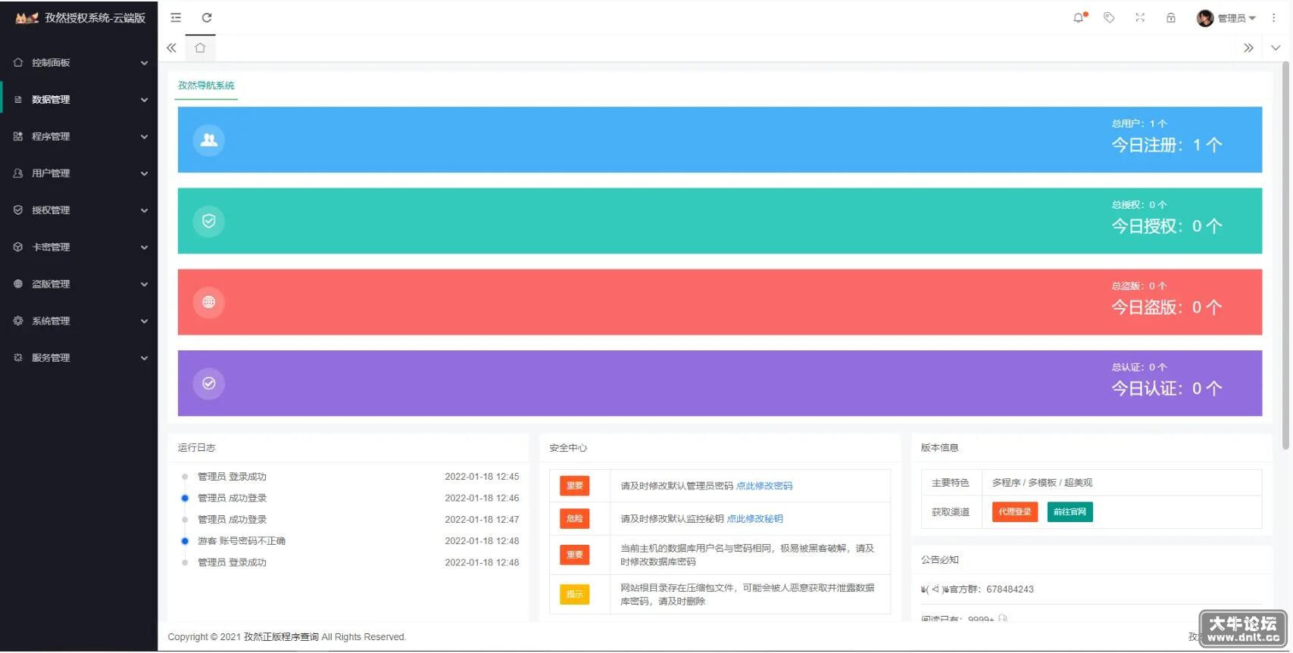This screenshot has width=1293, height=653.
Task: Click the 多程序 / 多模板 / 超美观 text
Action: pyautogui.click(x=1042, y=483)
